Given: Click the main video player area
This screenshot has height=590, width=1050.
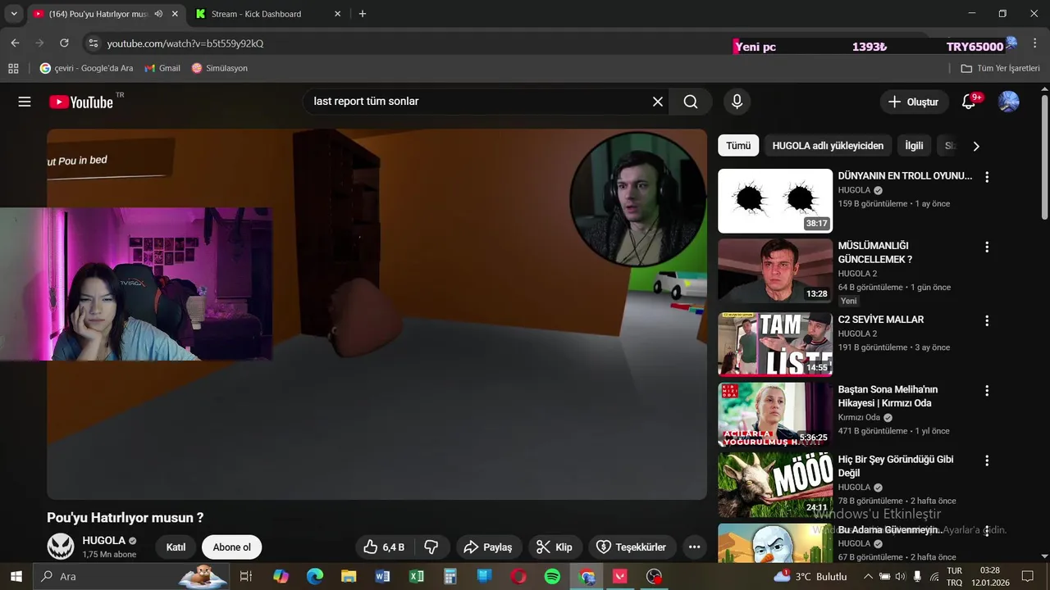Looking at the screenshot, I should [377, 314].
